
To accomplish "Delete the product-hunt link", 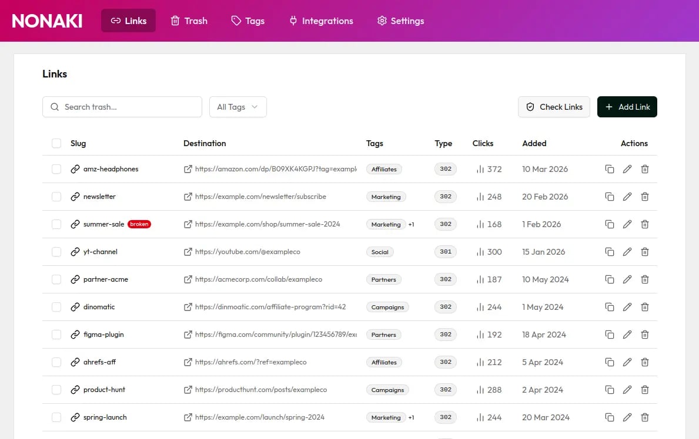I will (644, 390).
